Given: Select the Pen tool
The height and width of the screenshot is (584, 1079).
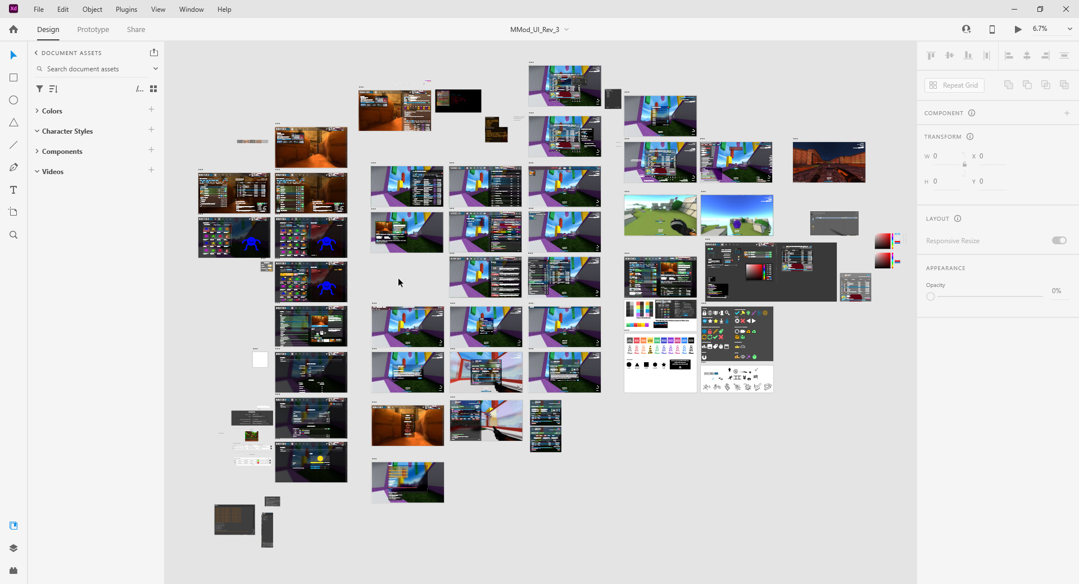Looking at the screenshot, I should (x=13, y=167).
